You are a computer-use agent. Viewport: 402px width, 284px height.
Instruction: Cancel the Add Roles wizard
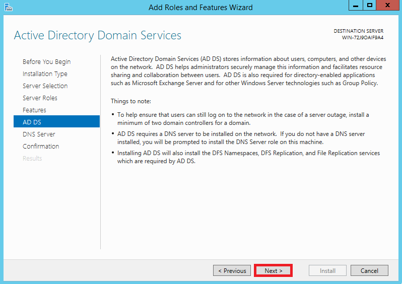369,271
